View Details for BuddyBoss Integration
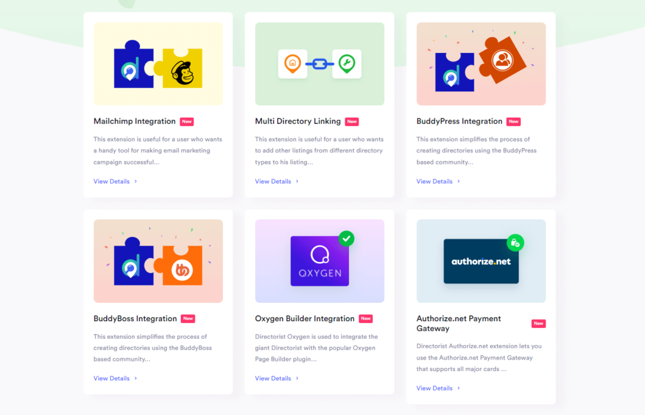The width and height of the screenshot is (645, 415). pyautogui.click(x=115, y=378)
